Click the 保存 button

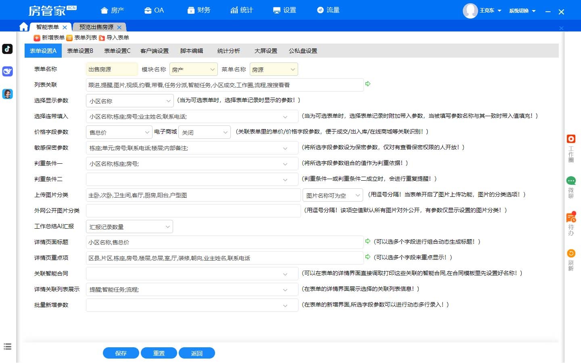pos(121,353)
